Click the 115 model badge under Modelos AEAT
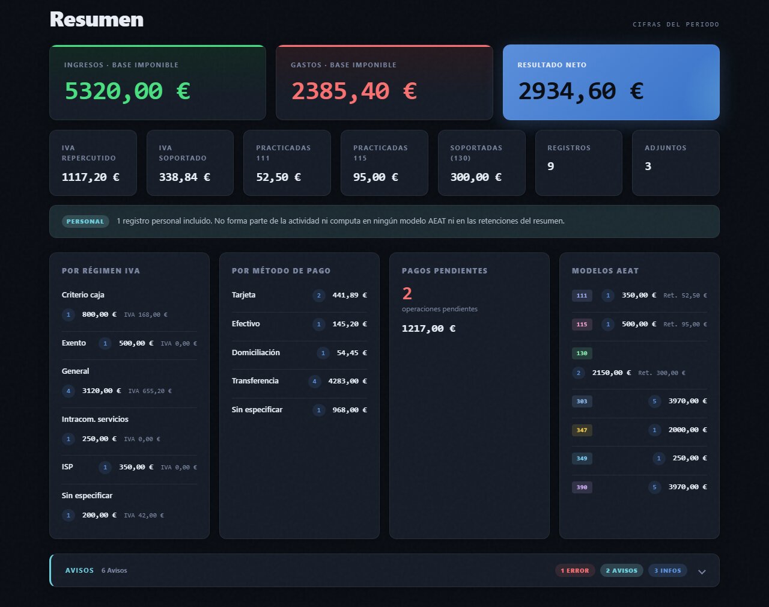This screenshot has width=769, height=607. (582, 325)
